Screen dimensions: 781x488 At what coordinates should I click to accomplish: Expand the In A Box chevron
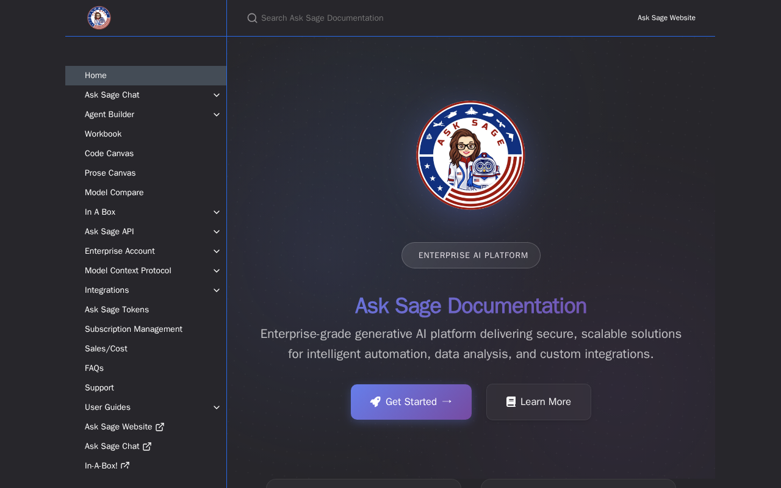pos(217,212)
